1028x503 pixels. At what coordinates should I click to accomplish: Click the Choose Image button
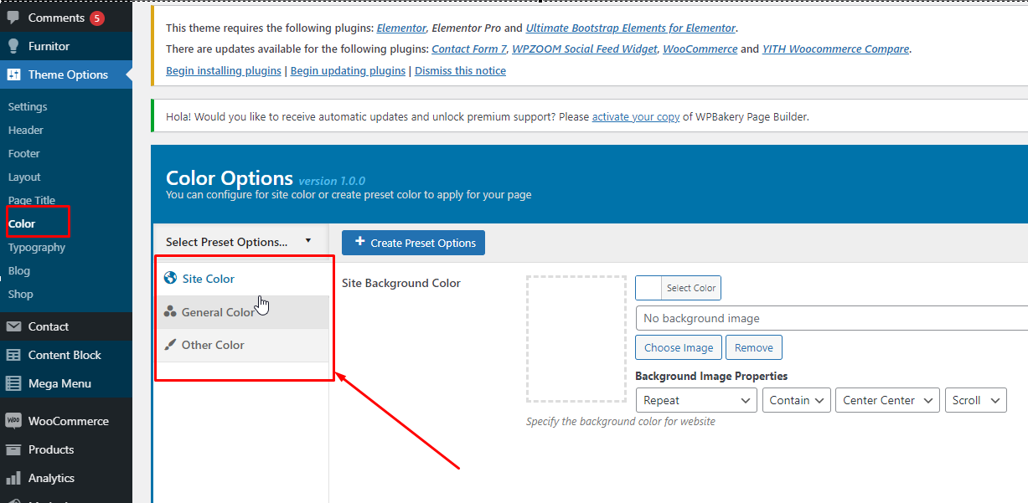pyautogui.click(x=679, y=347)
